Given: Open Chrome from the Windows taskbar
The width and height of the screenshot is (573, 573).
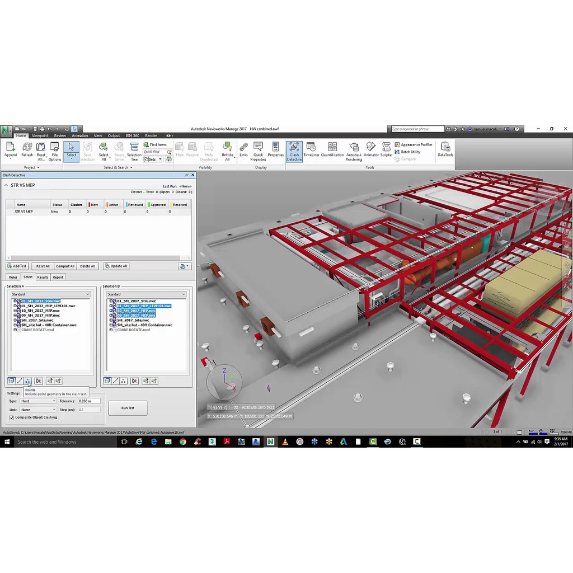Looking at the screenshot, I should coord(183,442).
